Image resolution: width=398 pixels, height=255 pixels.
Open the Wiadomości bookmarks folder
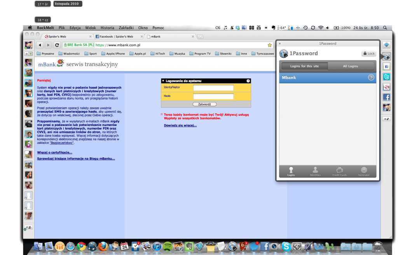(x=69, y=53)
